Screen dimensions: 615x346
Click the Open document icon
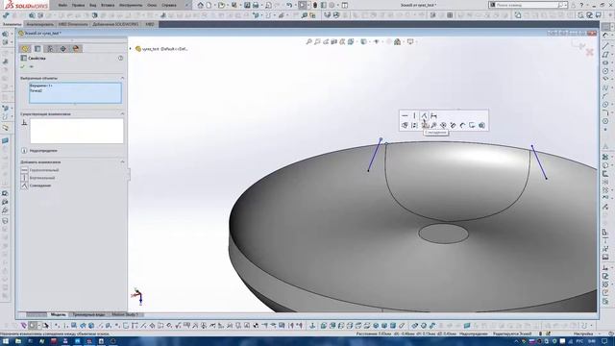pos(222,5)
